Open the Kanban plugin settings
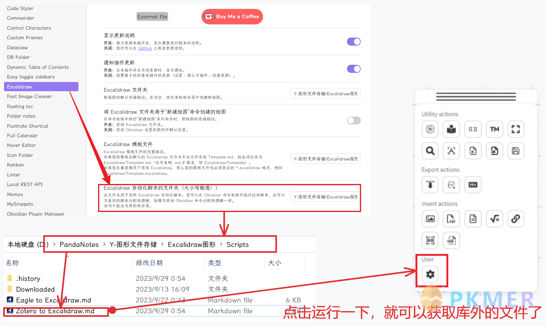This screenshot has height=326, width=546. (x=16, y=165)
